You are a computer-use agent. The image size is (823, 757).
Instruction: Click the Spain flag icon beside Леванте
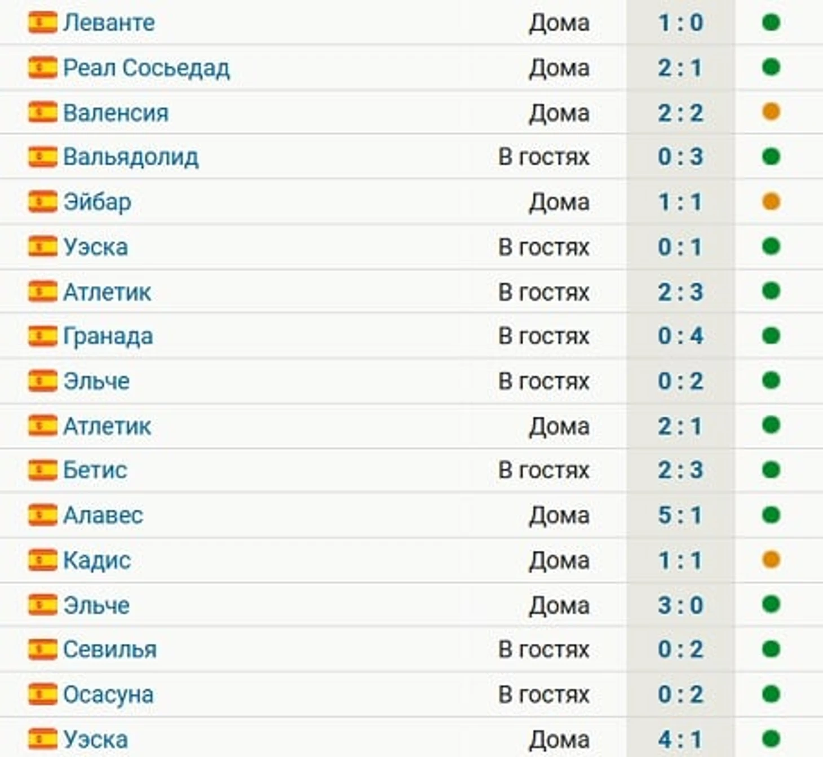tap(43, 23)
